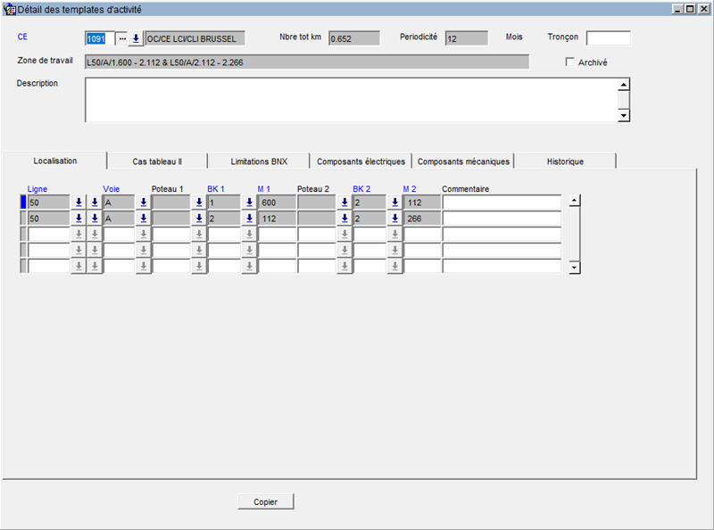Open the list arrow right of Voie A, first row
Image resolution: width=714 pixels, height=530 pixels.
click(144, 203)
